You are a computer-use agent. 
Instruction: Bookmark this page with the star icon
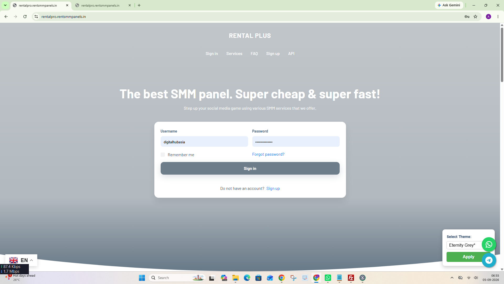pos(475,17)
